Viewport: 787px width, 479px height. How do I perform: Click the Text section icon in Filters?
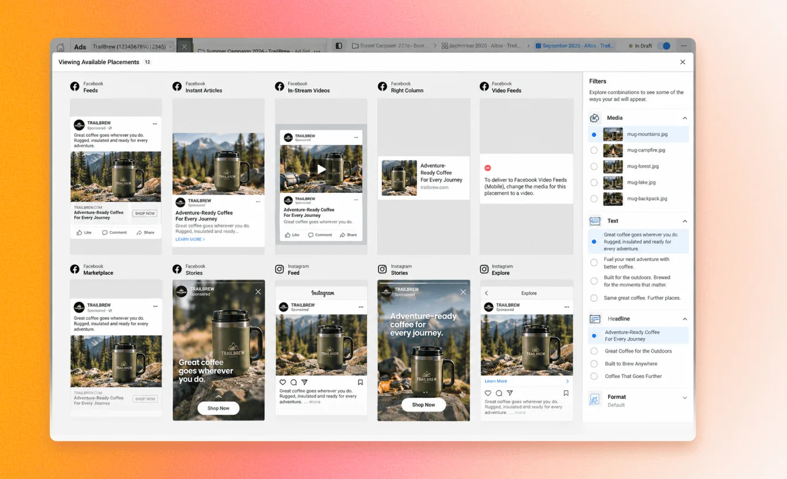[595, 221]
